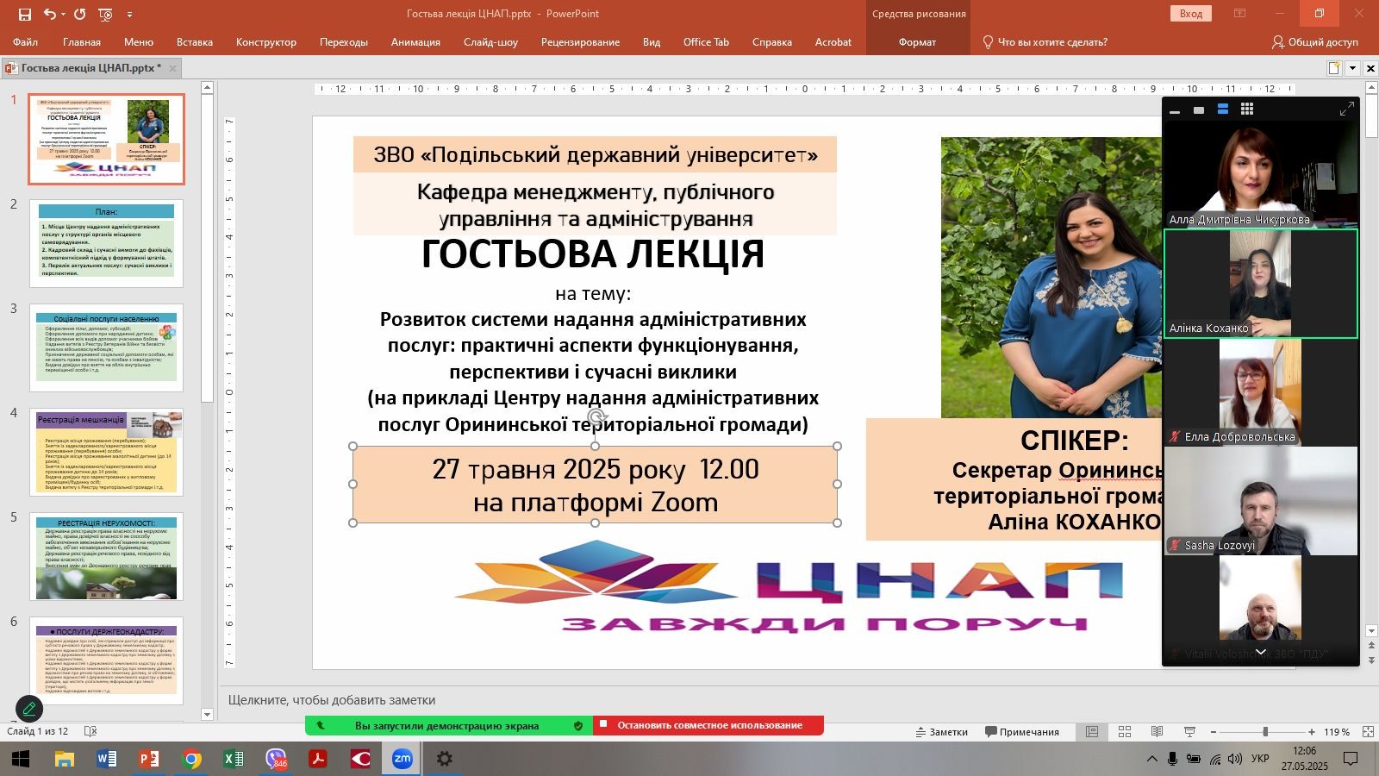Switch Zoom video panel to gallery grid view
1379x776 pixels.
[1246, 110]
